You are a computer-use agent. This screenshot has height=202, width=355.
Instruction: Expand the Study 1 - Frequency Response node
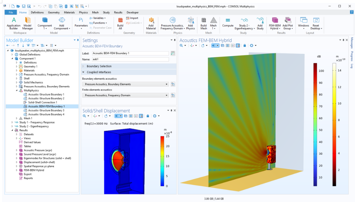[12, 122]
